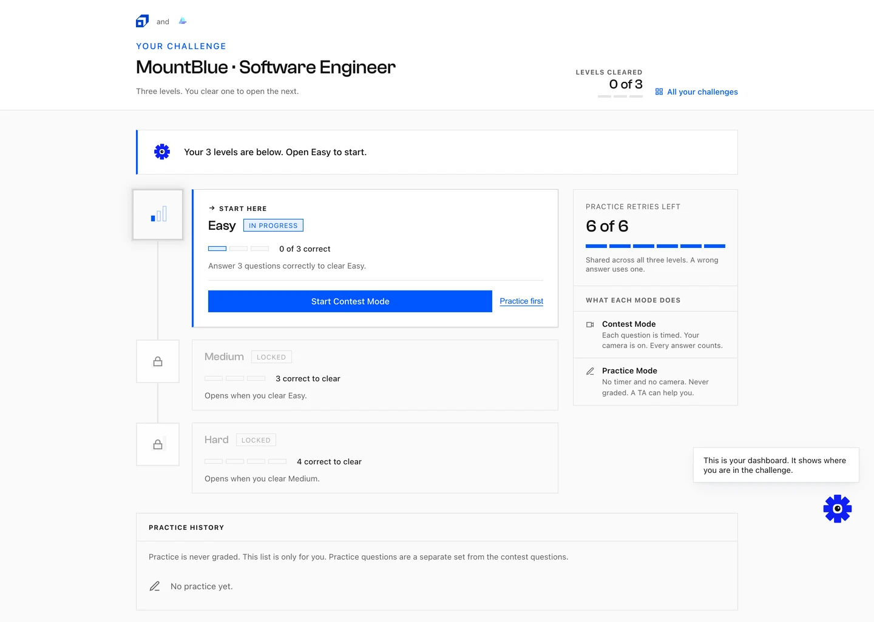Click "Your 3 levels are below" banner text
This screenshot has width=874, height=622.
pos(275,152)
